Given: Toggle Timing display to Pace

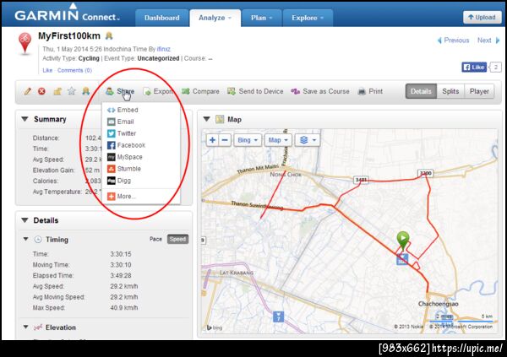Looking at the screenshot, I should (155, 239).
